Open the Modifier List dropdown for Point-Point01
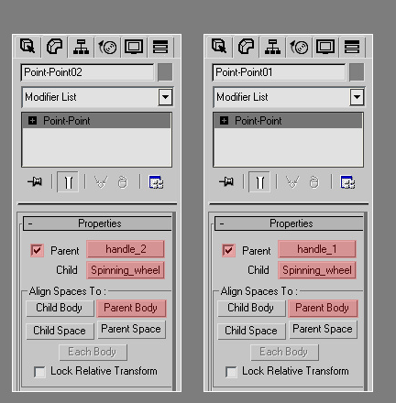This screenshot has width=396, height=403. [357, 97]
